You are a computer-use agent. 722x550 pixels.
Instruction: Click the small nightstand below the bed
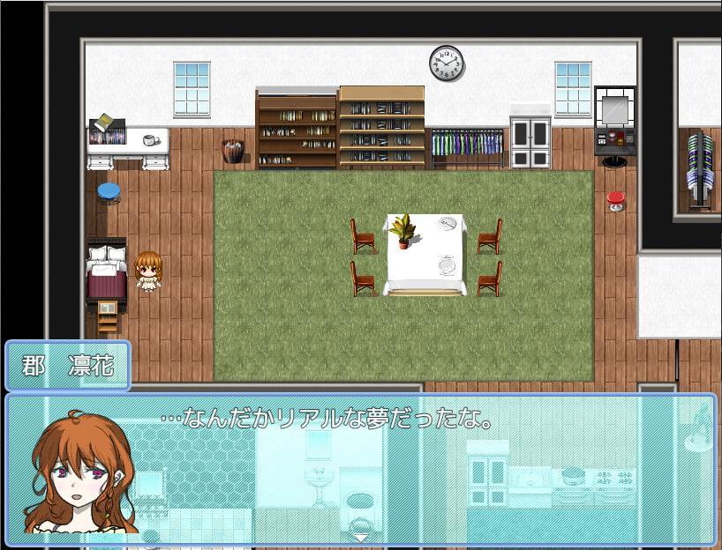point(107,315)
